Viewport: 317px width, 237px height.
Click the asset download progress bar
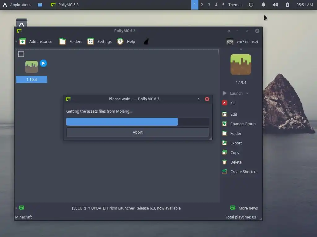click(x=138, y=122)
